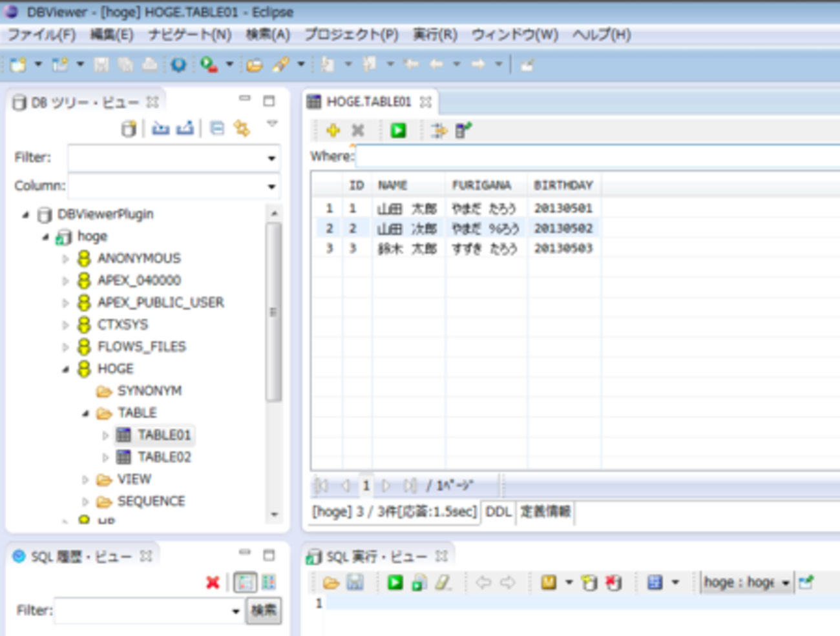Open the Filter combo in DB tree view
840x636 pixels.
pos(271,158)
